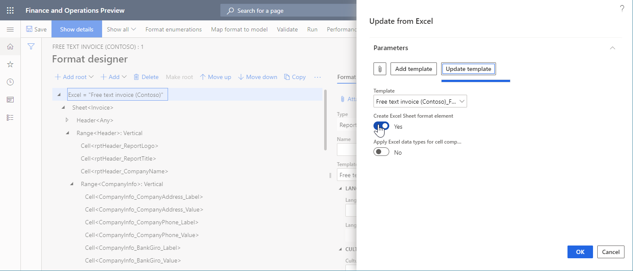Open the Favorites star sidebar icon
The width and height of the screenshot is (633, 271).
coord(10,64)
